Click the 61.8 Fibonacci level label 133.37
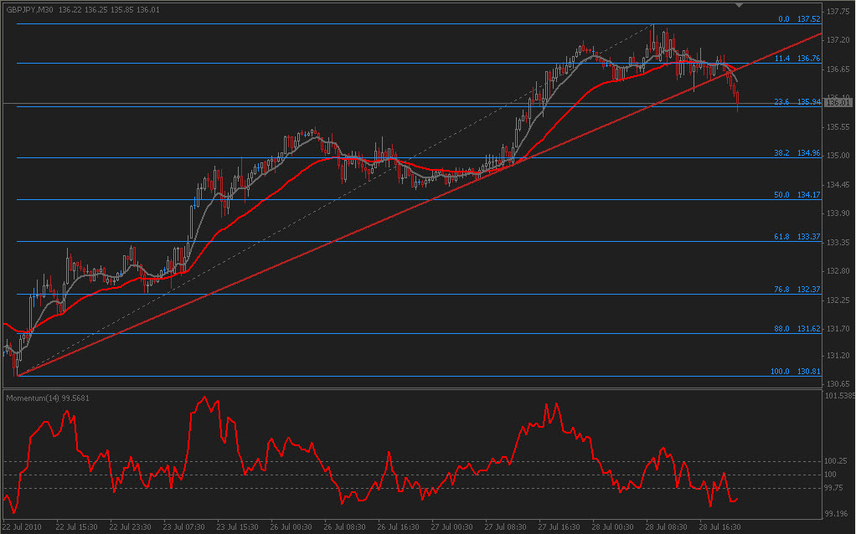 [x=797, y=237]
